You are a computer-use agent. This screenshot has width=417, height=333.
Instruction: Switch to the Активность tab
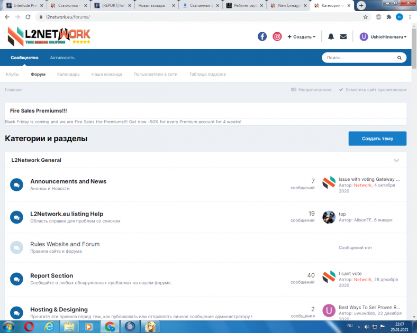pos(62,58)
